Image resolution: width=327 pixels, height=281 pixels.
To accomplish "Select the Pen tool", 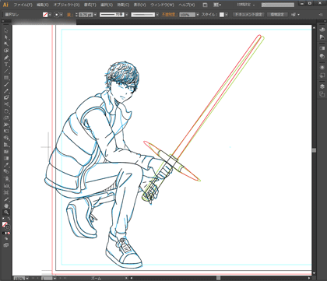I will click(x=6, y=58).
